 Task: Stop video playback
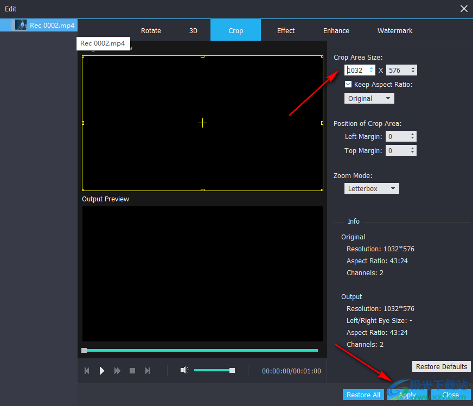132,371
